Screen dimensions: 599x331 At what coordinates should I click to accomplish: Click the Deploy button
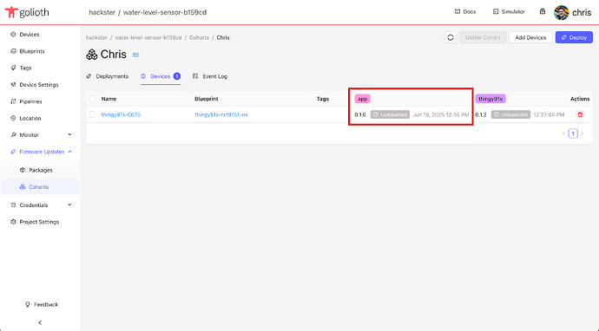pyautogui.click(x=574, y=37)
